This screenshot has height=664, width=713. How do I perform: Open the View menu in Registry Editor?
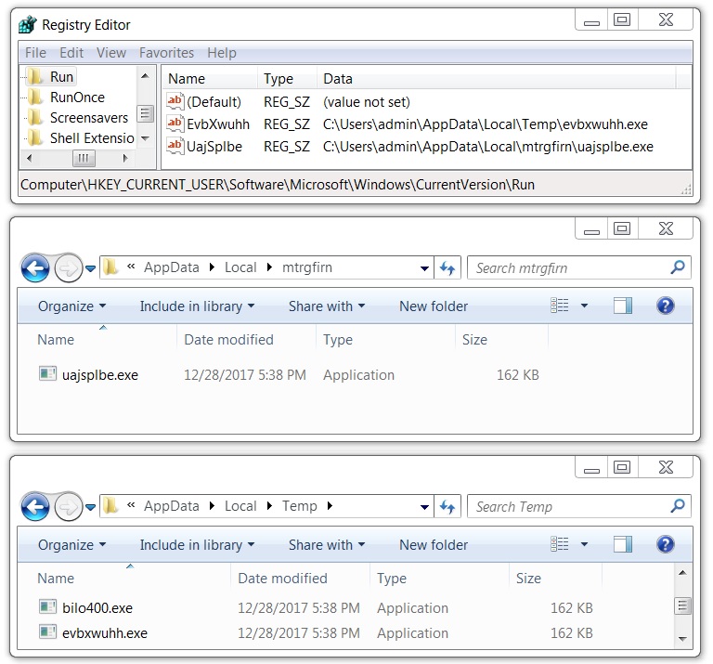click(111, 53)
